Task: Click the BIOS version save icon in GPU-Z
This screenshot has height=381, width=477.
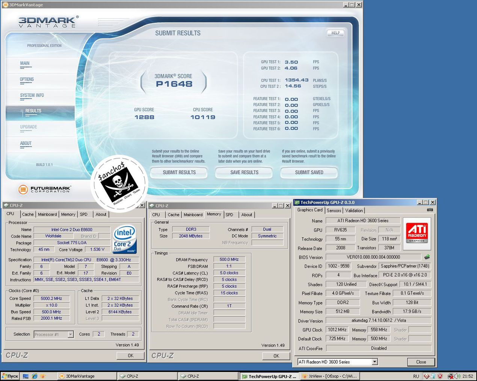Action: [x=427, y=257]
